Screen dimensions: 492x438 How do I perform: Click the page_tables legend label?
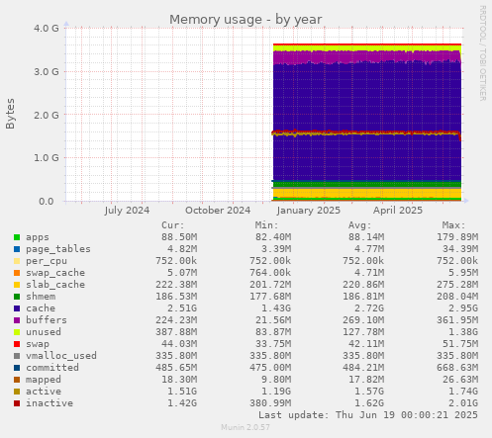point(58,249)
